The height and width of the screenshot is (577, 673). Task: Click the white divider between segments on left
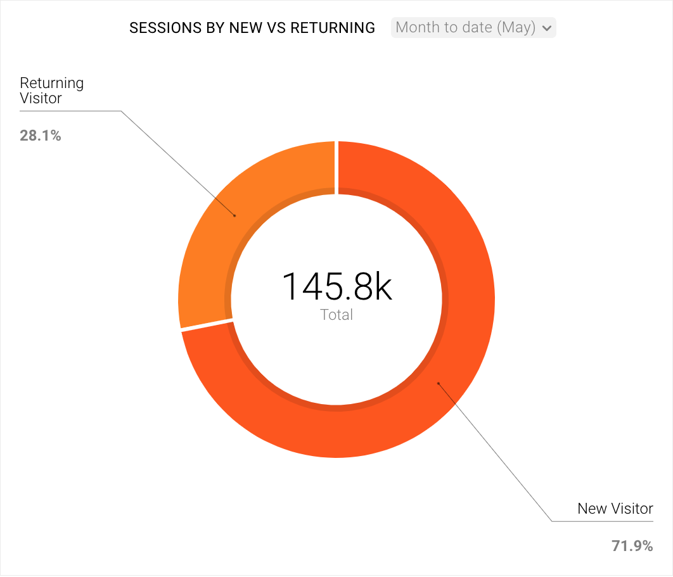(207, 325)
